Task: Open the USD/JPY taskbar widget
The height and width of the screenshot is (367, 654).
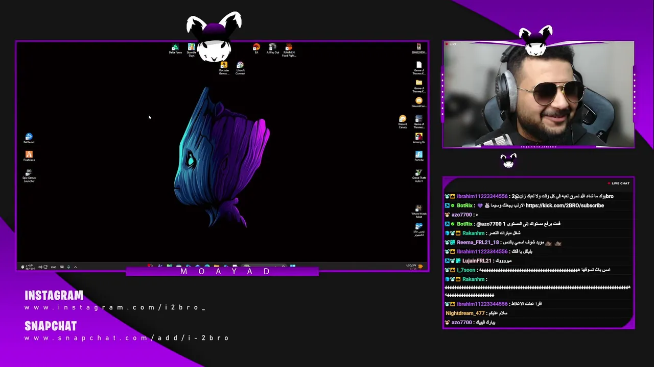Action: pyautogui.click(x=414, y=266)
